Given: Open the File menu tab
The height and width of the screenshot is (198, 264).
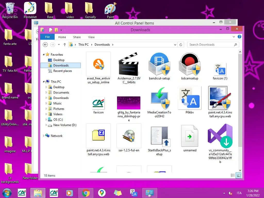Looking at the screenshot, I should 47,37.
